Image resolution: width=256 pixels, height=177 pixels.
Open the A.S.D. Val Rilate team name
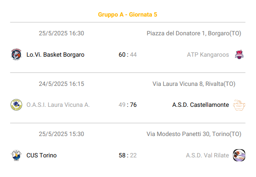207,155
